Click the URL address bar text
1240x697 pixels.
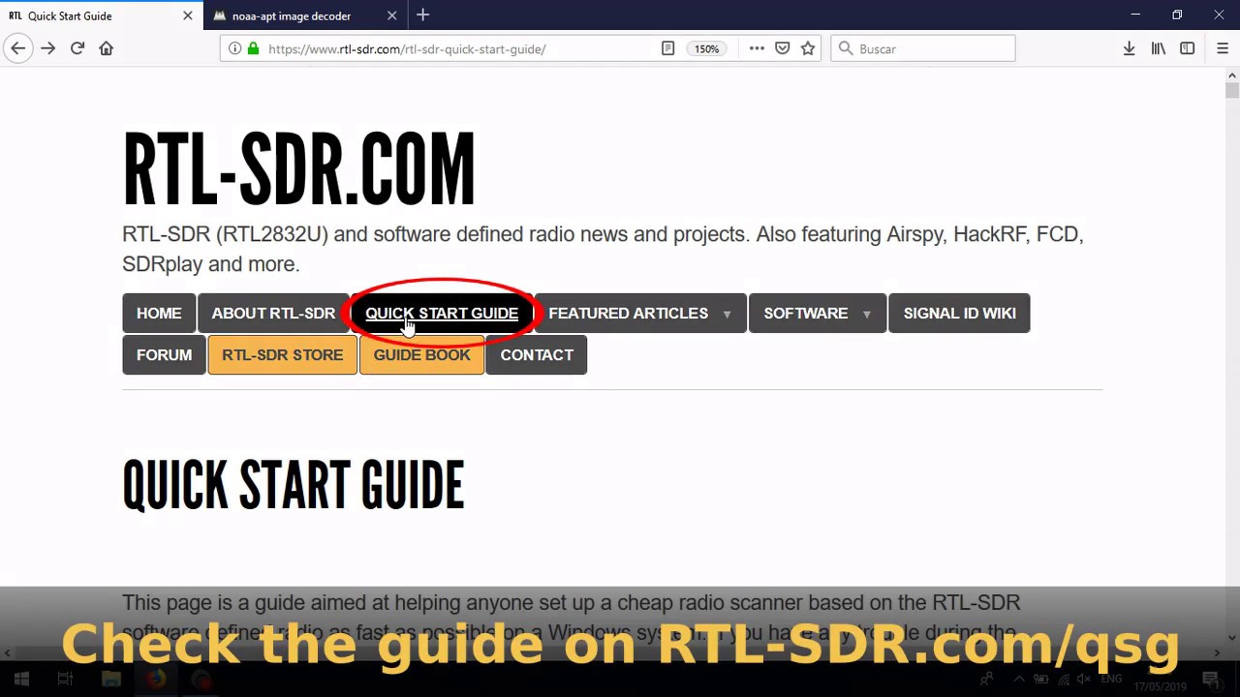(x=407, y=48)
